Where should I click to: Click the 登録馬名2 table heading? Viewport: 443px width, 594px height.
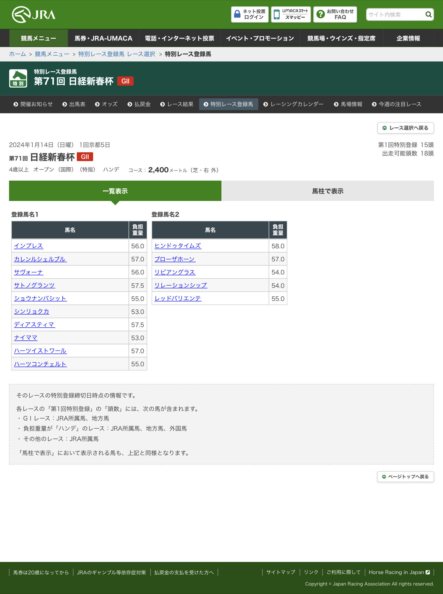(x=165, y=214)
